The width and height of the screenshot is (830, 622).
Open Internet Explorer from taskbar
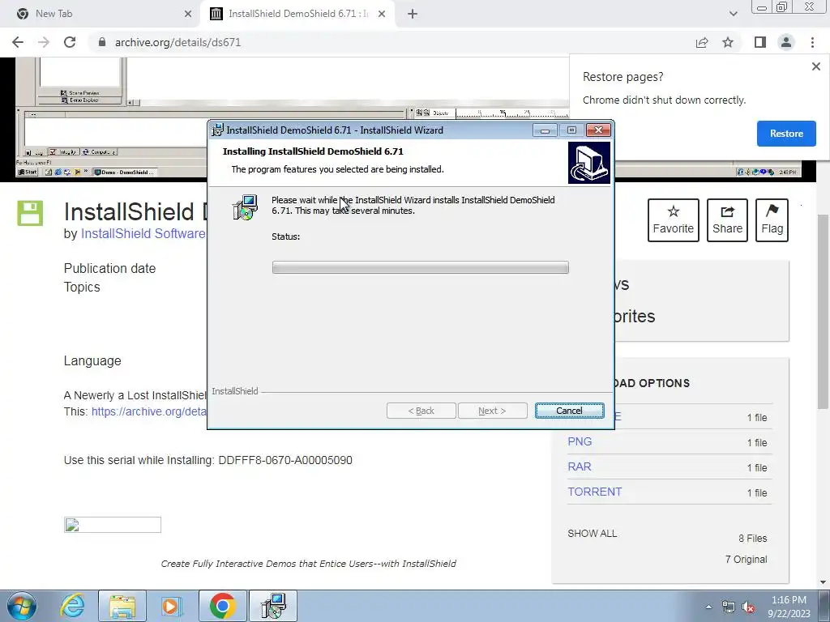click(72, 606)
